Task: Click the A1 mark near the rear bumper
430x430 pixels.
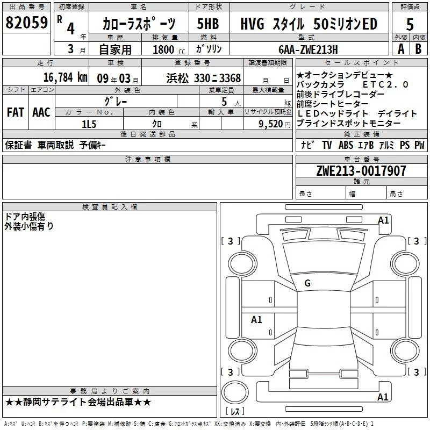Action: [x=383, y=397]
